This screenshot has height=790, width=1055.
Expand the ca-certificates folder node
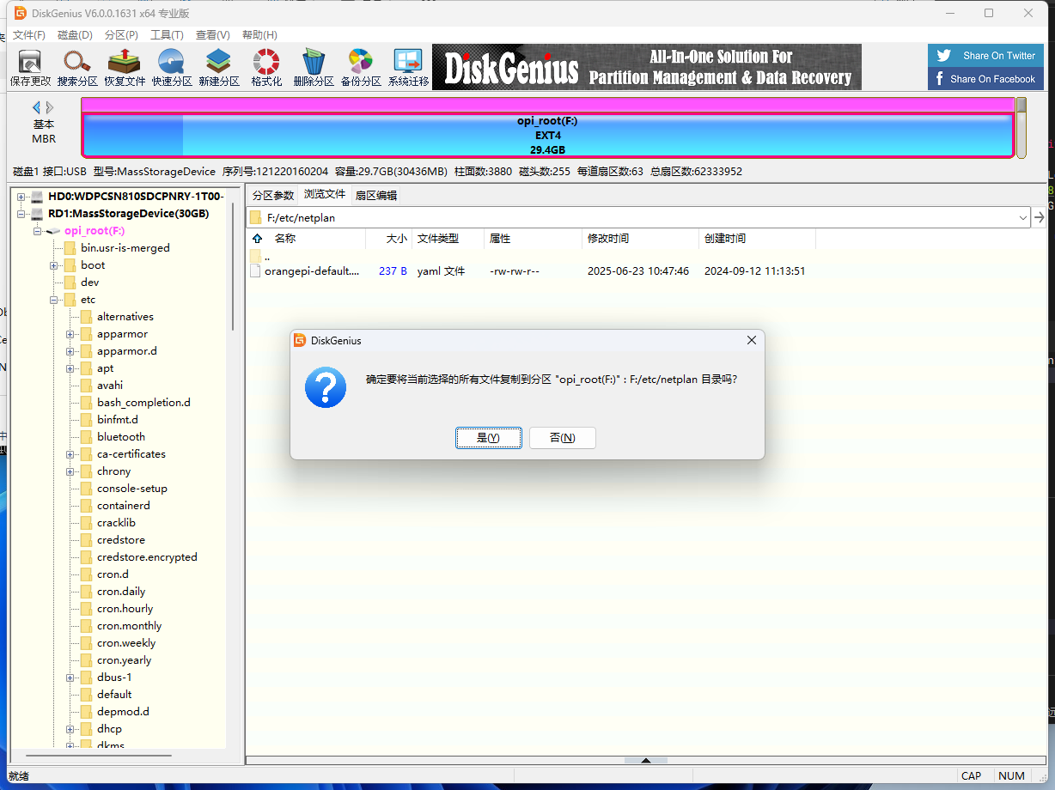(x=70, y=454)
